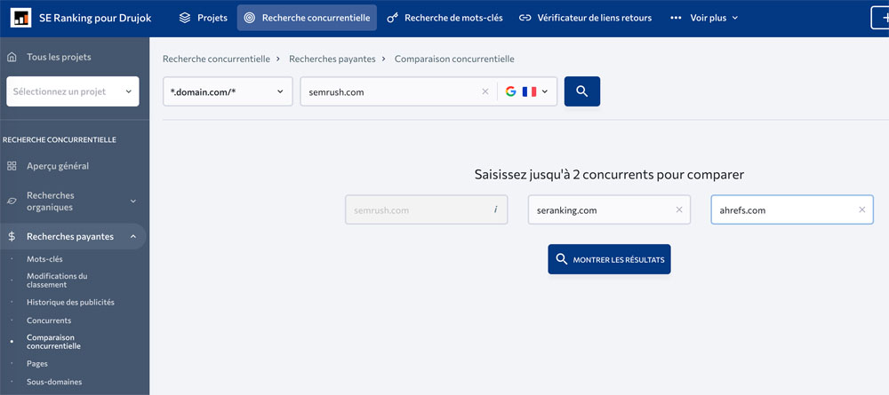
Task: Click the SE Ranking pour Drujok title
Action: click(95, 18)
